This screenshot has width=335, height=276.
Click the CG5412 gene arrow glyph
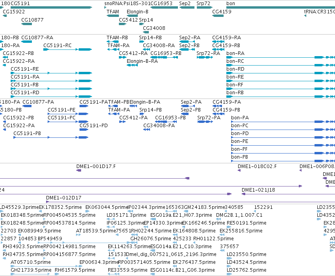pyautogui.click(x=123, y=24)
